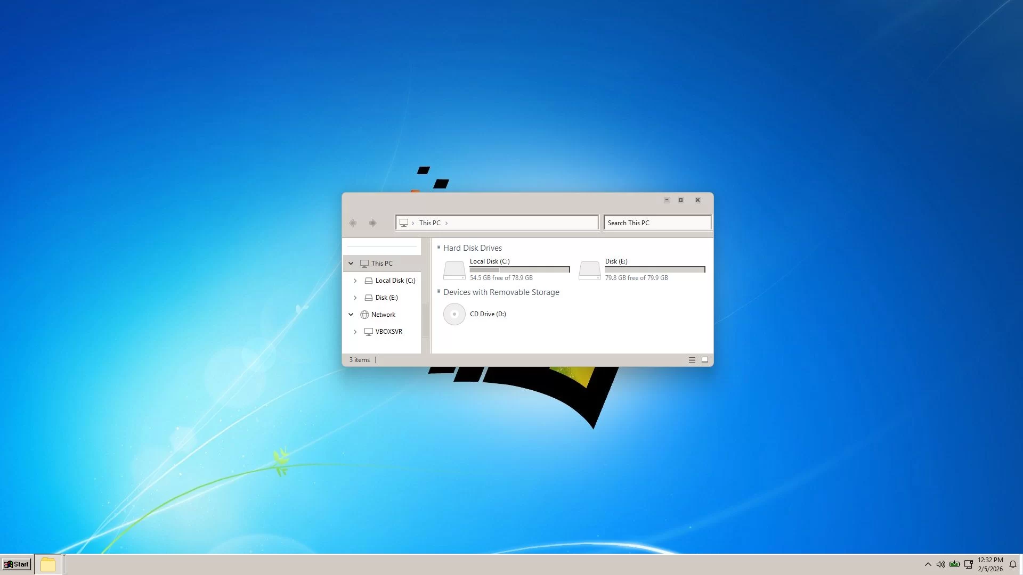Collapse the Hard Disk Drives group
Viewport: 1023px width, 575px height.
pyautogui.click(x=439, y=247)
